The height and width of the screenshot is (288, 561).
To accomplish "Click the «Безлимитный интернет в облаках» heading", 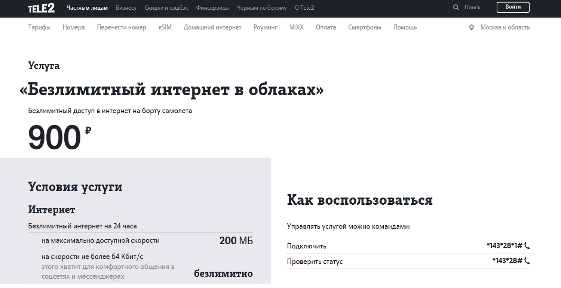I will [x=172, y=90].
